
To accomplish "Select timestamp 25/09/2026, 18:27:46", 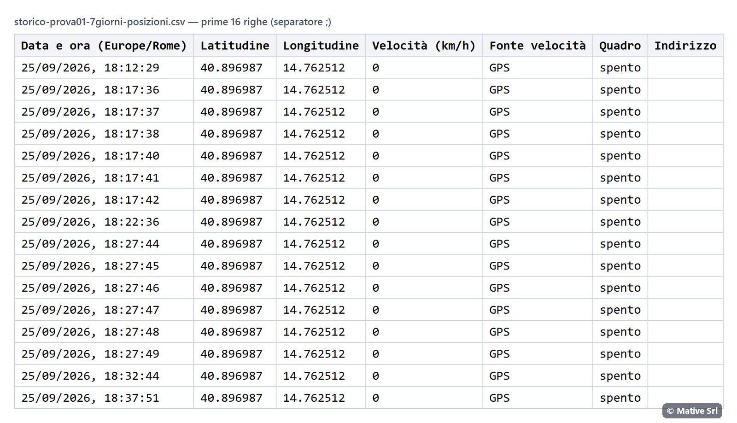I will (90, 288).
